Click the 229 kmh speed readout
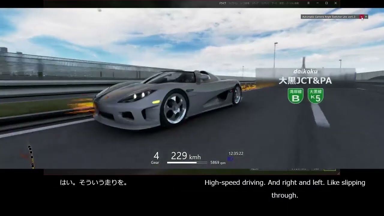This screenshot has height=216, width=384. point(186,156)
